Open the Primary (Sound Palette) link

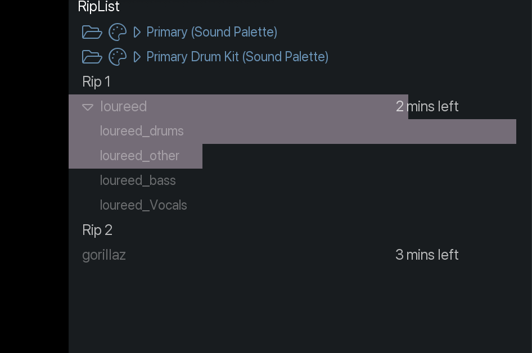click(x=211, y=32)
